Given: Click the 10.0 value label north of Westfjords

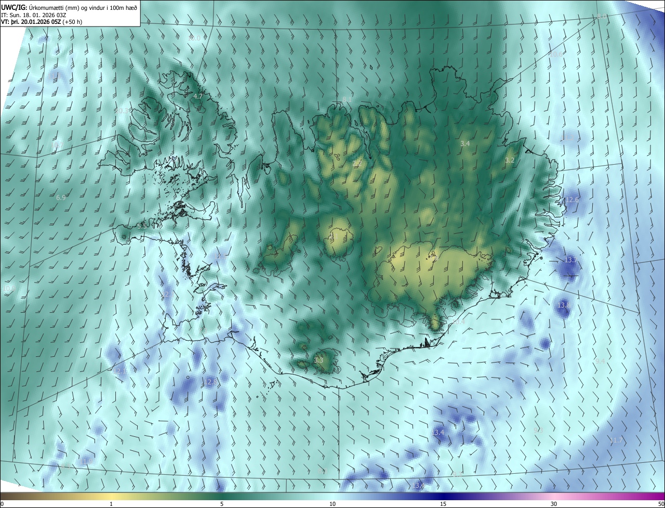Looking at the screenshot, I should click(194, 38).
